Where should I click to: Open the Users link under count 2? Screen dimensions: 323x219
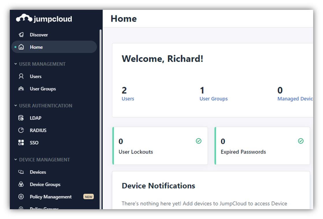pyautogui.click(x=128, y=99)
